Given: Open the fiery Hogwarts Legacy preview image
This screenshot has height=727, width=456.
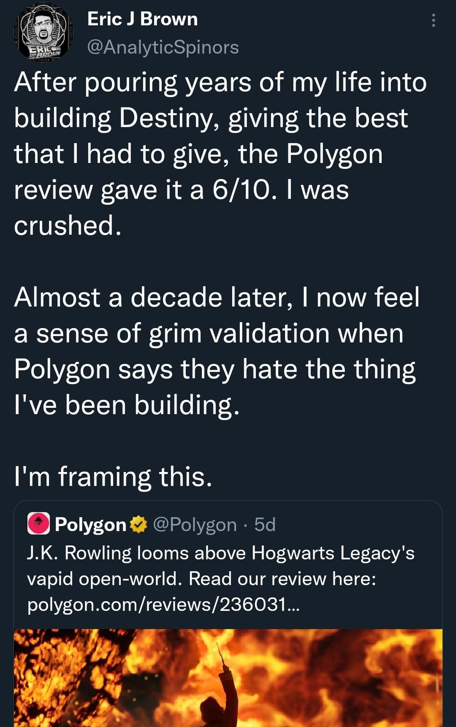Looking at the screenshot, I should (228, 677).
